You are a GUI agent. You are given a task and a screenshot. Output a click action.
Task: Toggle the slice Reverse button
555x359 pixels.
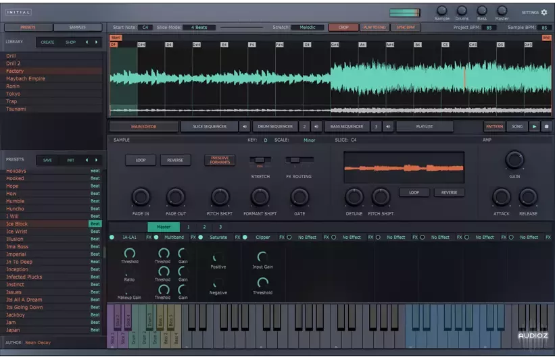[449, 192]
